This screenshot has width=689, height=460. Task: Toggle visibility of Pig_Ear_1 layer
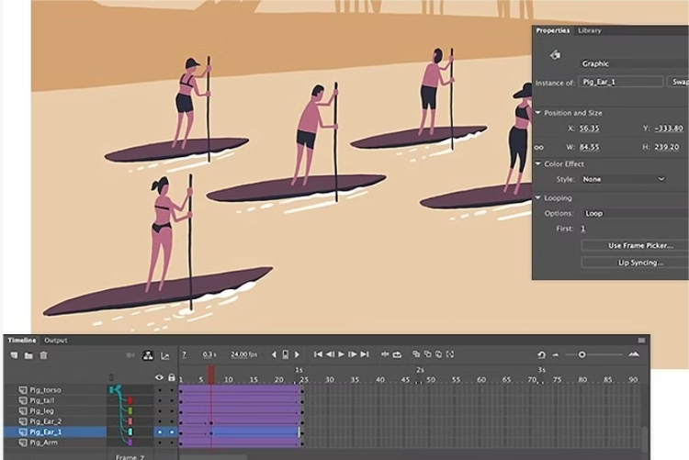pyautogui.click(x=160, y=432)
